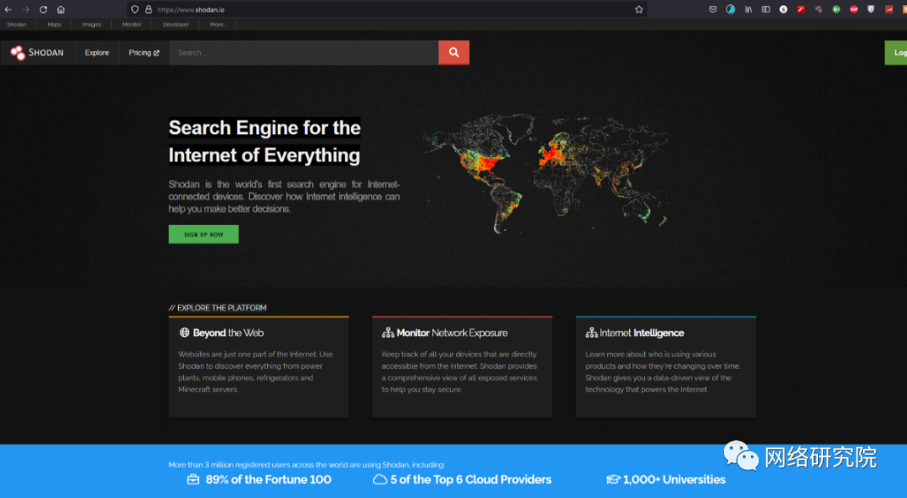The width and height of the screenshot is (907, 498).
Task: Toggle the sidebar view icon
Action: click(766, 9)
